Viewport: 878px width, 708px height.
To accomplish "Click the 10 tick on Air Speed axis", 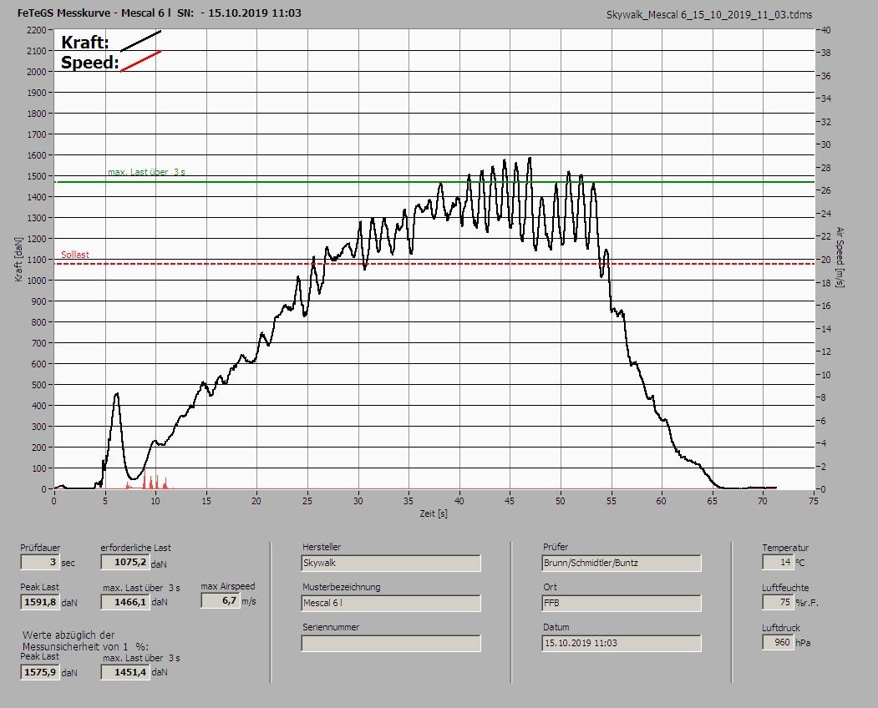I will click(x=826, y=375).
